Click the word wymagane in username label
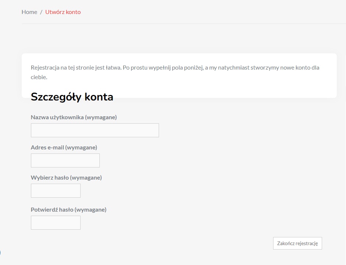This screenshot has width=346, height=265. (x=100, y=117)
